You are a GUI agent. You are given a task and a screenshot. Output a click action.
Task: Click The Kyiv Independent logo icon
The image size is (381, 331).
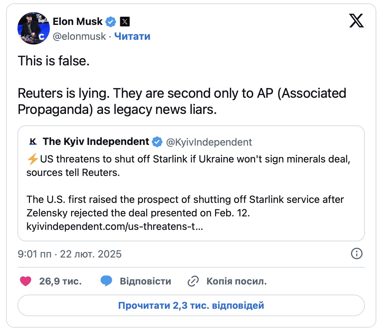pyautogui.click(x=33, y=142)
